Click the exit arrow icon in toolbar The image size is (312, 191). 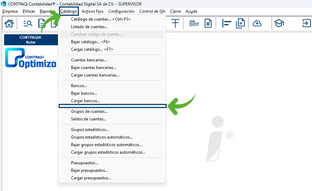click(x=306, y=23)
